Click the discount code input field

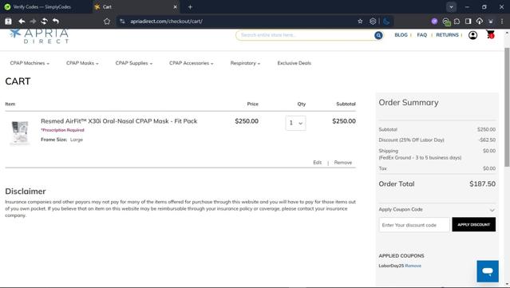pyautogui.click(x=414, y=225)
